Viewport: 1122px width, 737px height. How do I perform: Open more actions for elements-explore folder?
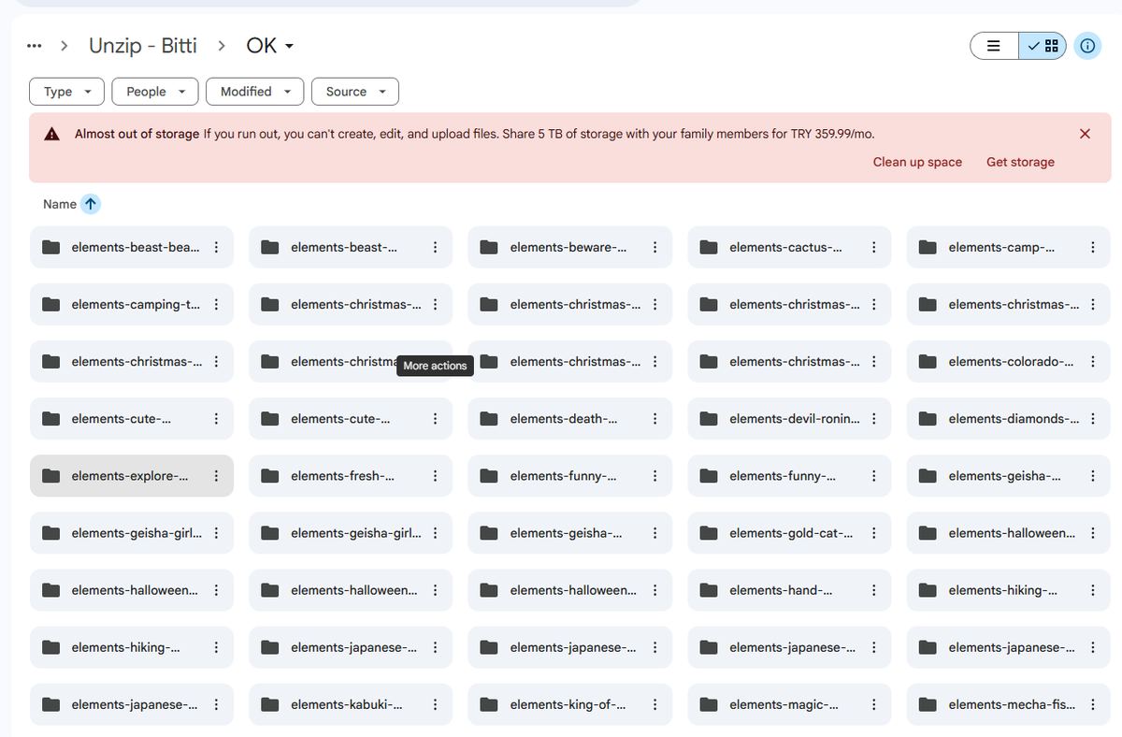216,475
